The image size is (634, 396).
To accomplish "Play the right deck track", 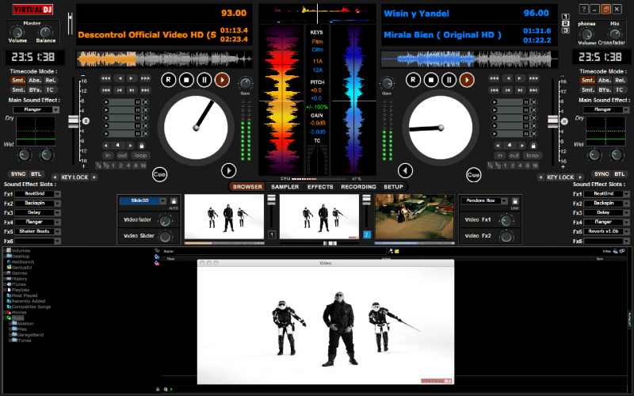I will pyautogui.click(x=467, y=80).
